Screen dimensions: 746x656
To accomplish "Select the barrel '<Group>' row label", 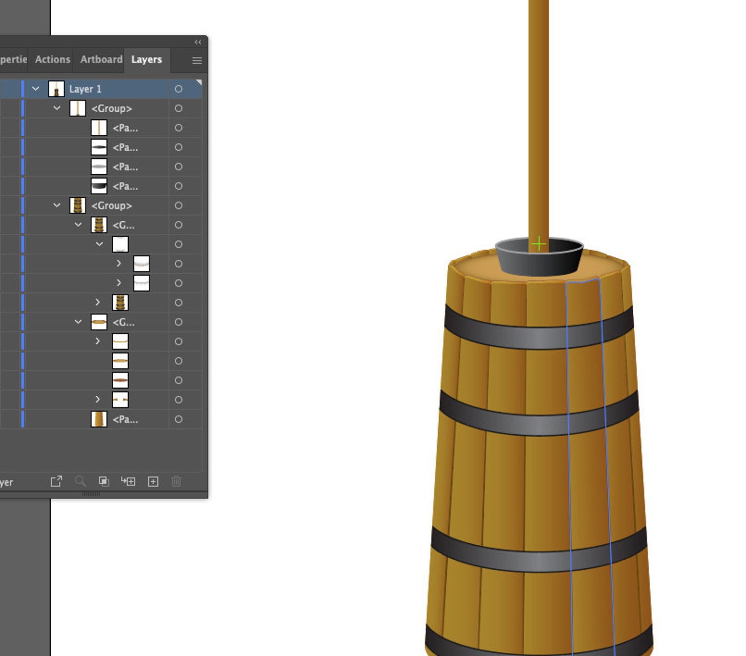I will (x=112, y=206).
